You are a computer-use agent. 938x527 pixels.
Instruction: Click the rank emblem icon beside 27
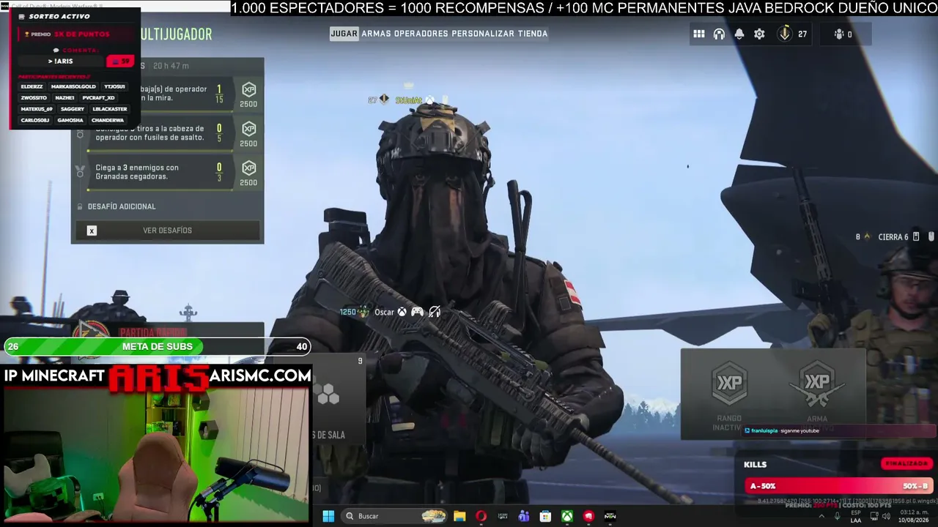(x=785, y=34)
